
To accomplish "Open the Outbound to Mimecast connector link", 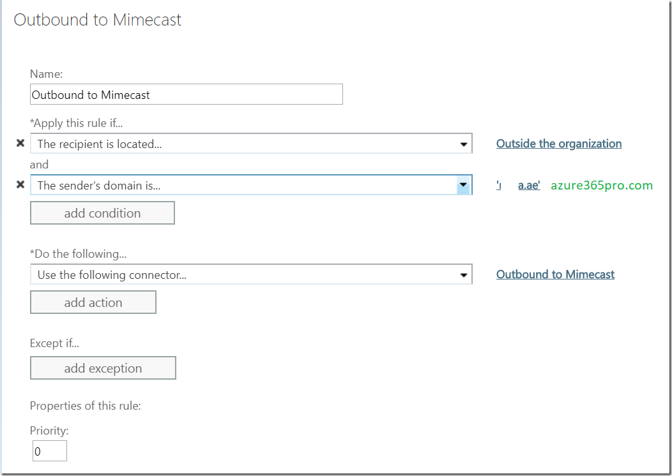I will click(x=556, y=274).
